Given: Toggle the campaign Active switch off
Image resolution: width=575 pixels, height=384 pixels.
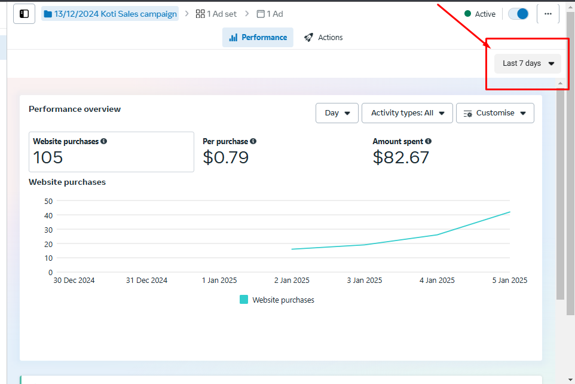Looking at the screenshot, I should (x=518, y=14).
